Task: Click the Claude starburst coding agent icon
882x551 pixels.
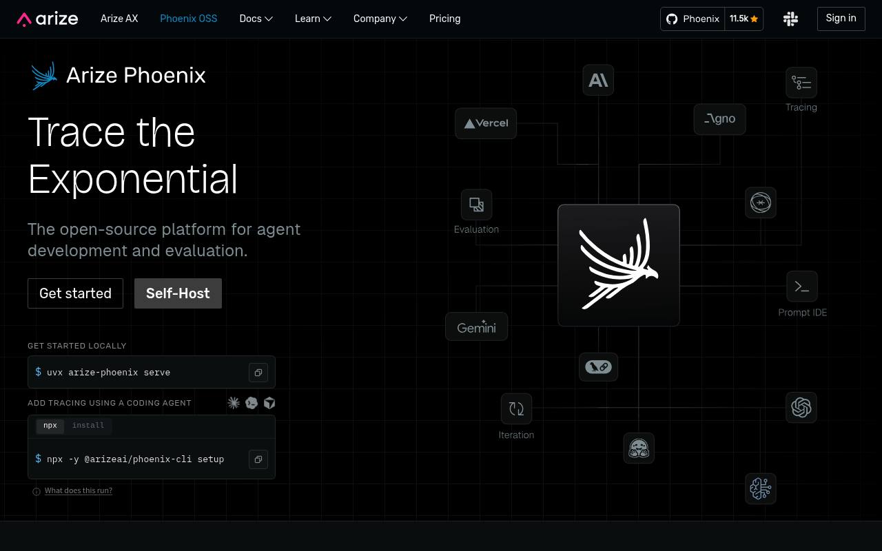Action: tap(234, 403)
